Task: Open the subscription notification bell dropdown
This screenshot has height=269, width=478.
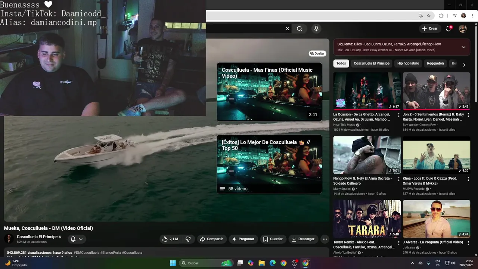Action: 77,239
